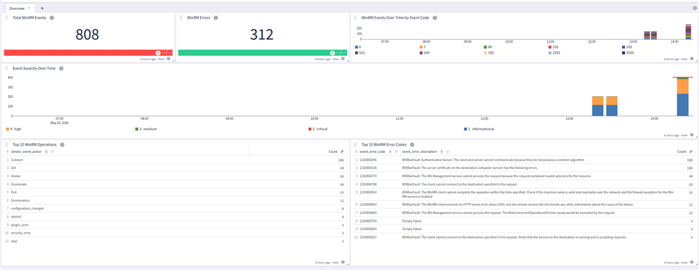Show info for Event Severity Over Time
Screen dimensions: 699x270
(61, 68)
